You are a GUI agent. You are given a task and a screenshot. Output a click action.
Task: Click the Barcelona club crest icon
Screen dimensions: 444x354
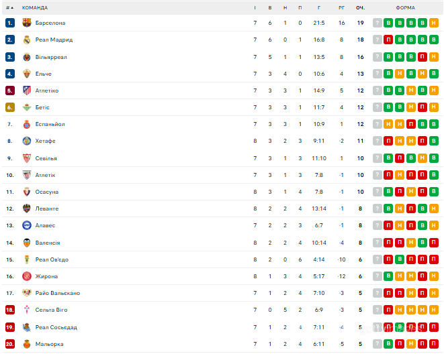pos(27,23)
